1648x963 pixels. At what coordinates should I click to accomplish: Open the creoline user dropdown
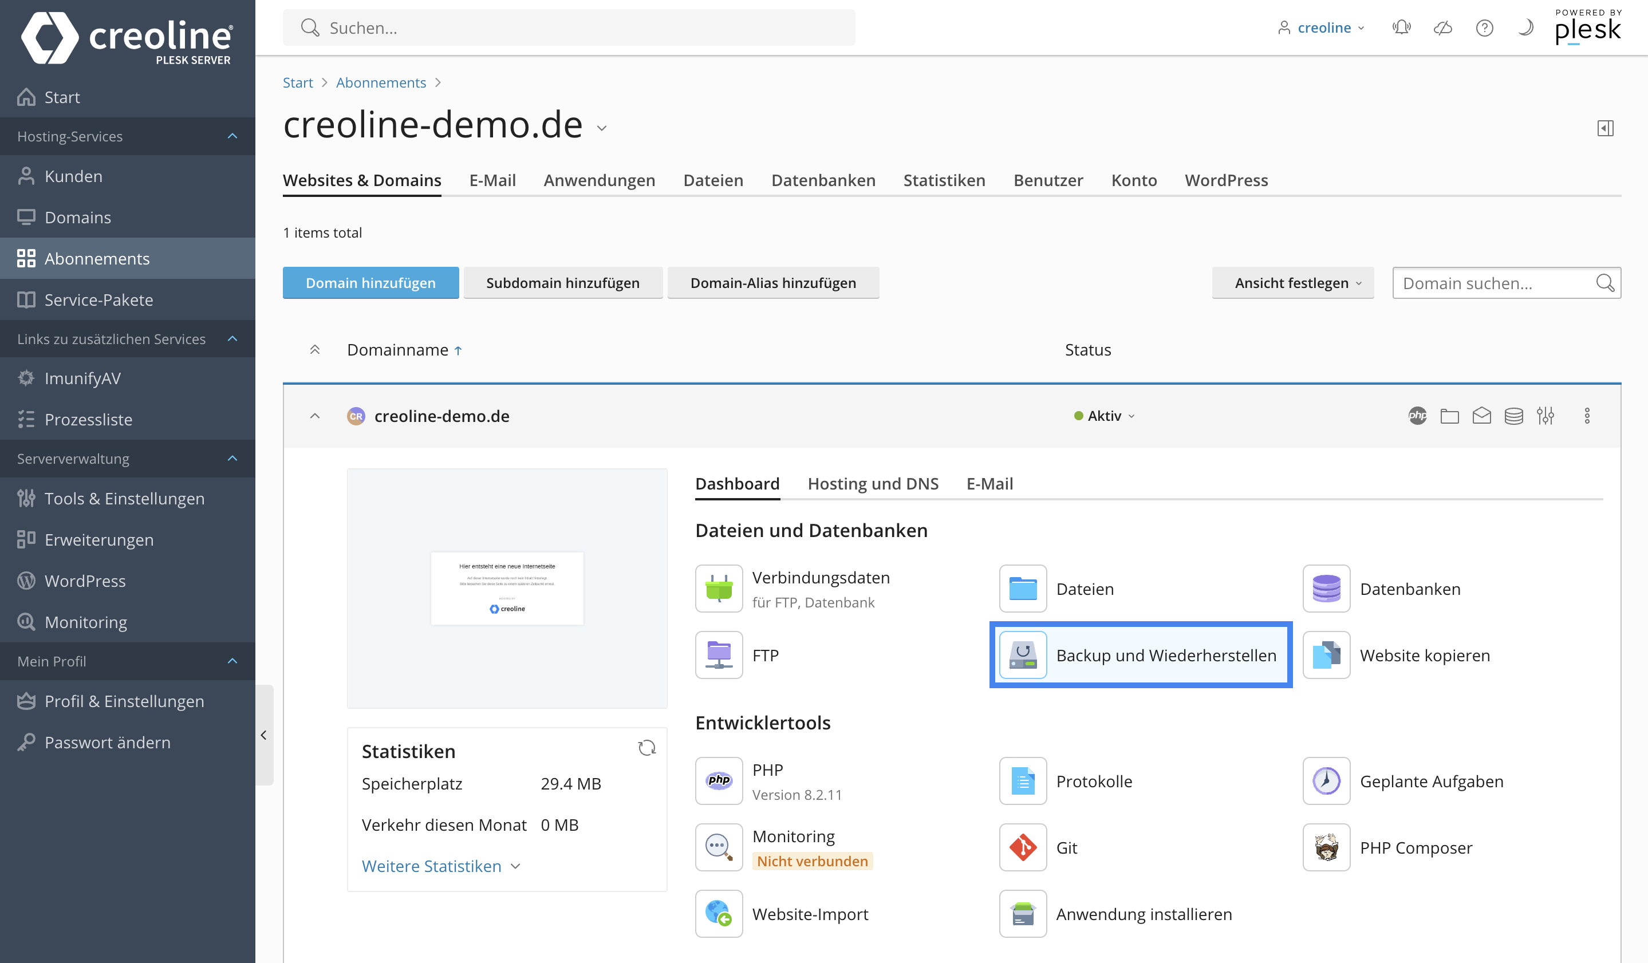click(1321, 27)
